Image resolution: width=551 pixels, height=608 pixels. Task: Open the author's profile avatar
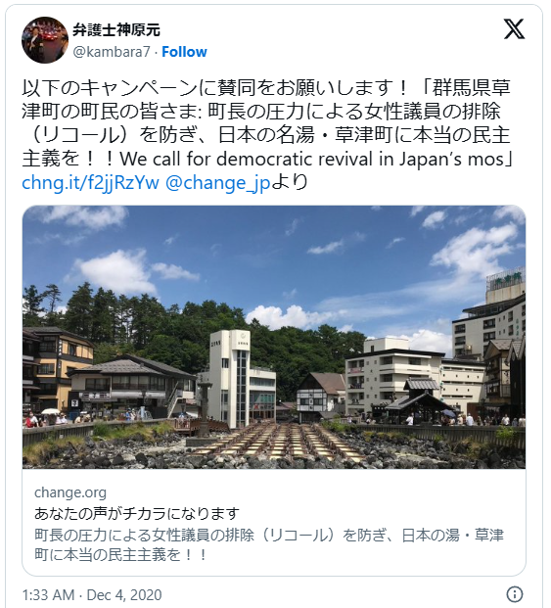[45, 40]
